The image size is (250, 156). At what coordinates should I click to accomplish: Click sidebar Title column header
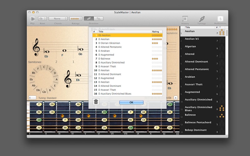199,27
